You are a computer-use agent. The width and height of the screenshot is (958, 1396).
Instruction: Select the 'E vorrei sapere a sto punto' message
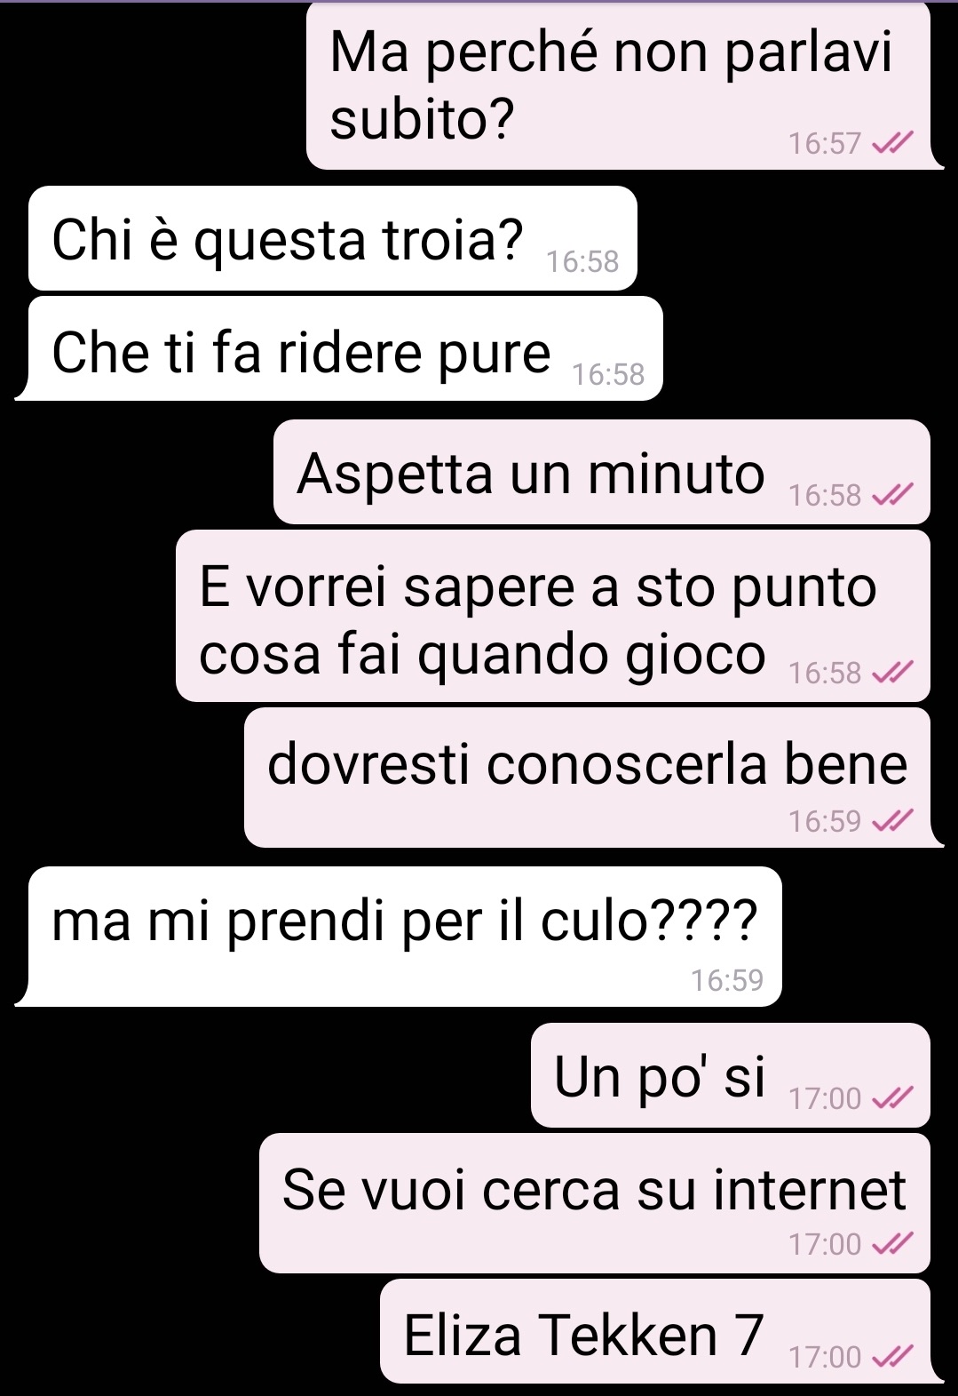pyautogui.click(x=553, y=616)
